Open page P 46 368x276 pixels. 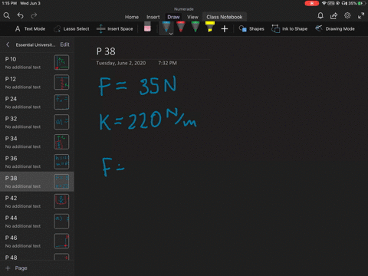point(37,242)
